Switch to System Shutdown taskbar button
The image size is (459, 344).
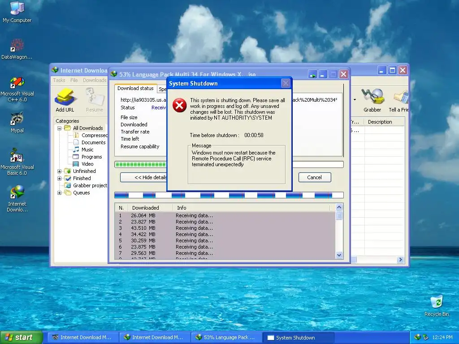(298, 338)
